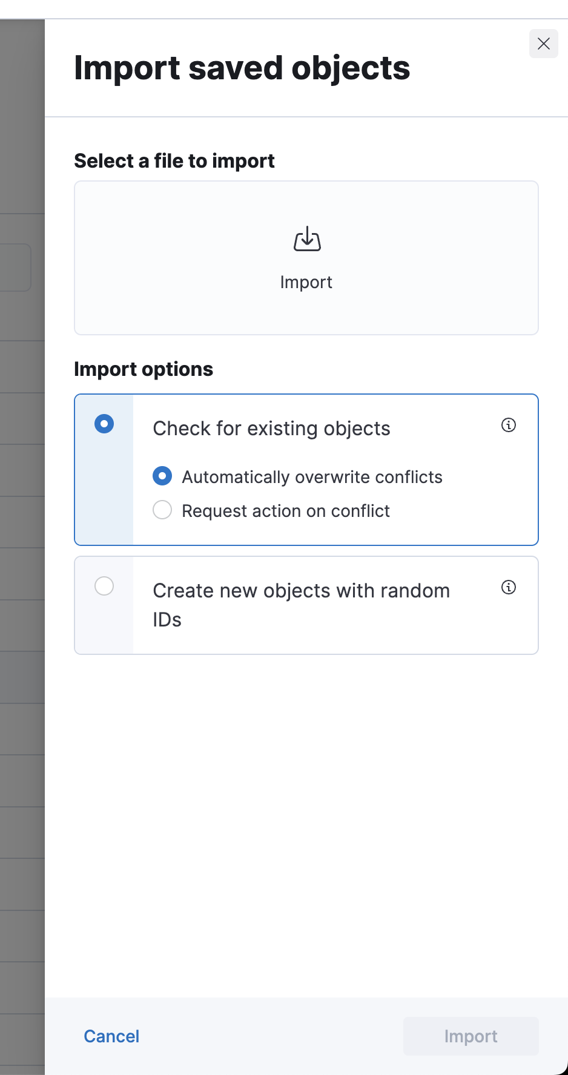Choose the Create new objects radio button

pyautogui.click(x=104, y=586)
